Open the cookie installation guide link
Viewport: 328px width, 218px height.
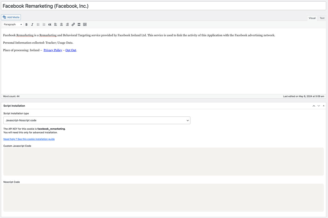(29, 139)
